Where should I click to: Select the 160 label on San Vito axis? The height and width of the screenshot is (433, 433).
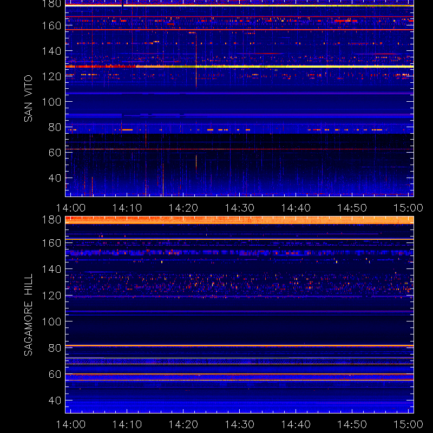[x=51, y=25]
